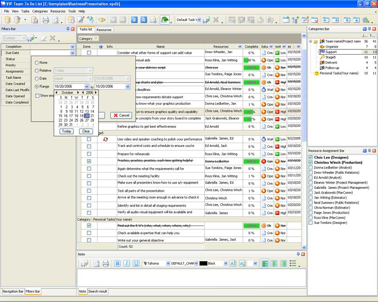Expand the Completion filter dropdown
378x302 pixels.
72,47
